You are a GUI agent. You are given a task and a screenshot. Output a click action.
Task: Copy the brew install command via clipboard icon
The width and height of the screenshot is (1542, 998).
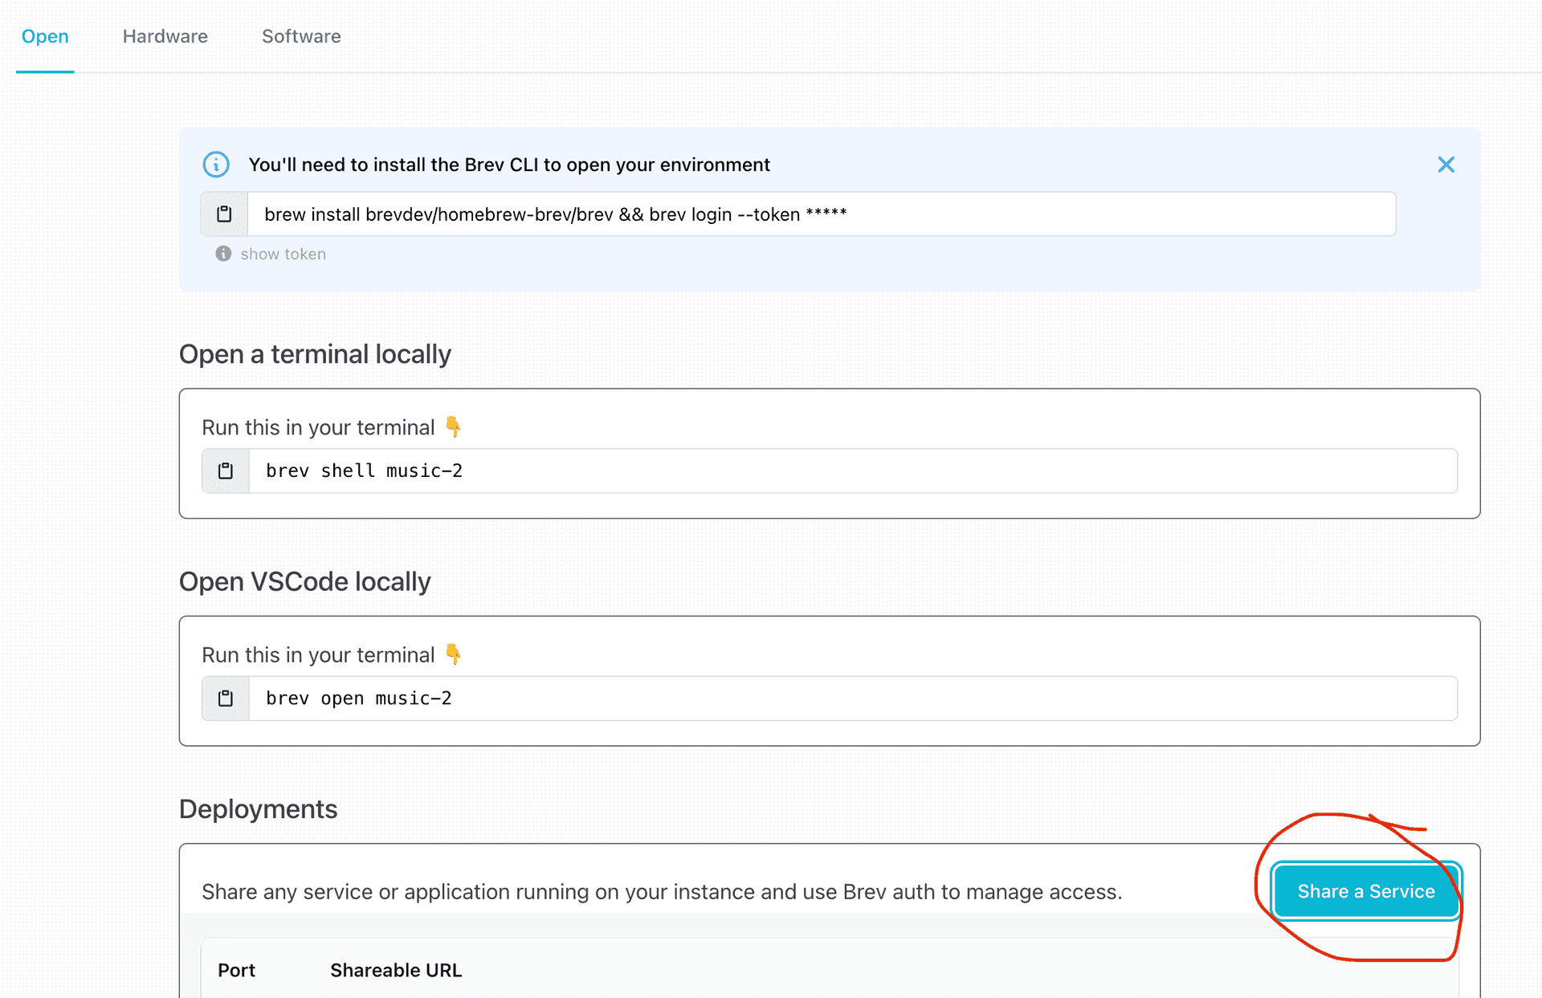[225, 214]
